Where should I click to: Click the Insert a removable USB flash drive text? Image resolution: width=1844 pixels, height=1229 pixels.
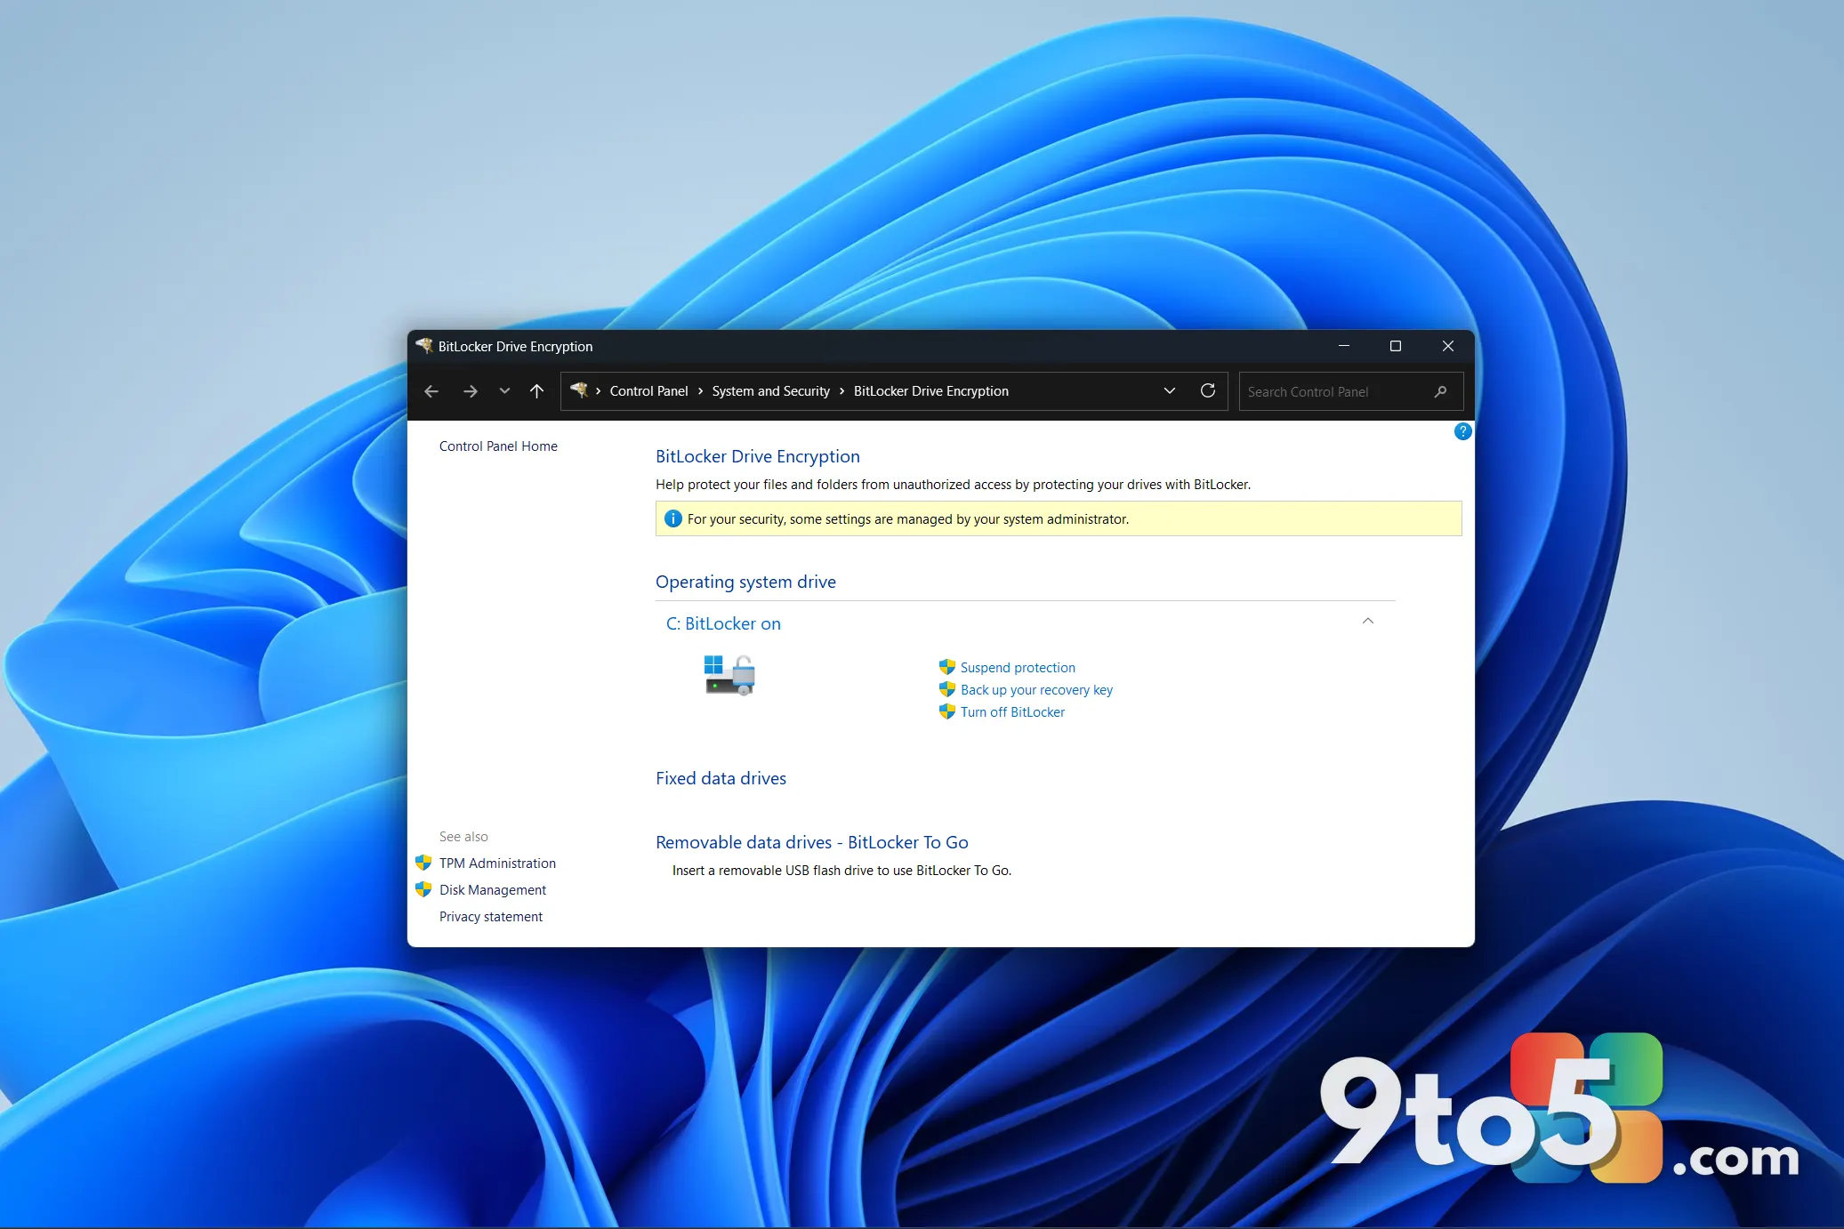(x=841, y=871)
